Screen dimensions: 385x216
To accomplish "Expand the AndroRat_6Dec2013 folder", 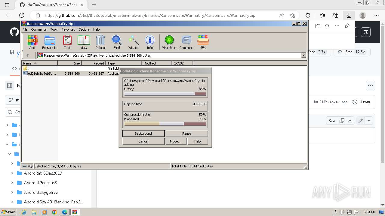I will pos(12,173).
